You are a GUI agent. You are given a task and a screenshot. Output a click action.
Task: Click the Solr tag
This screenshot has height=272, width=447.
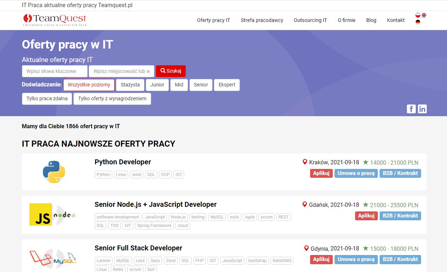151,269
